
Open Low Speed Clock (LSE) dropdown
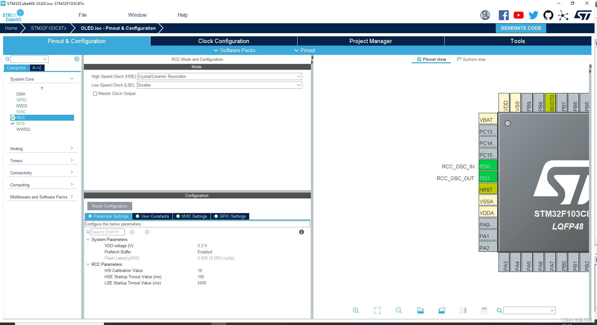coord(220,85)
